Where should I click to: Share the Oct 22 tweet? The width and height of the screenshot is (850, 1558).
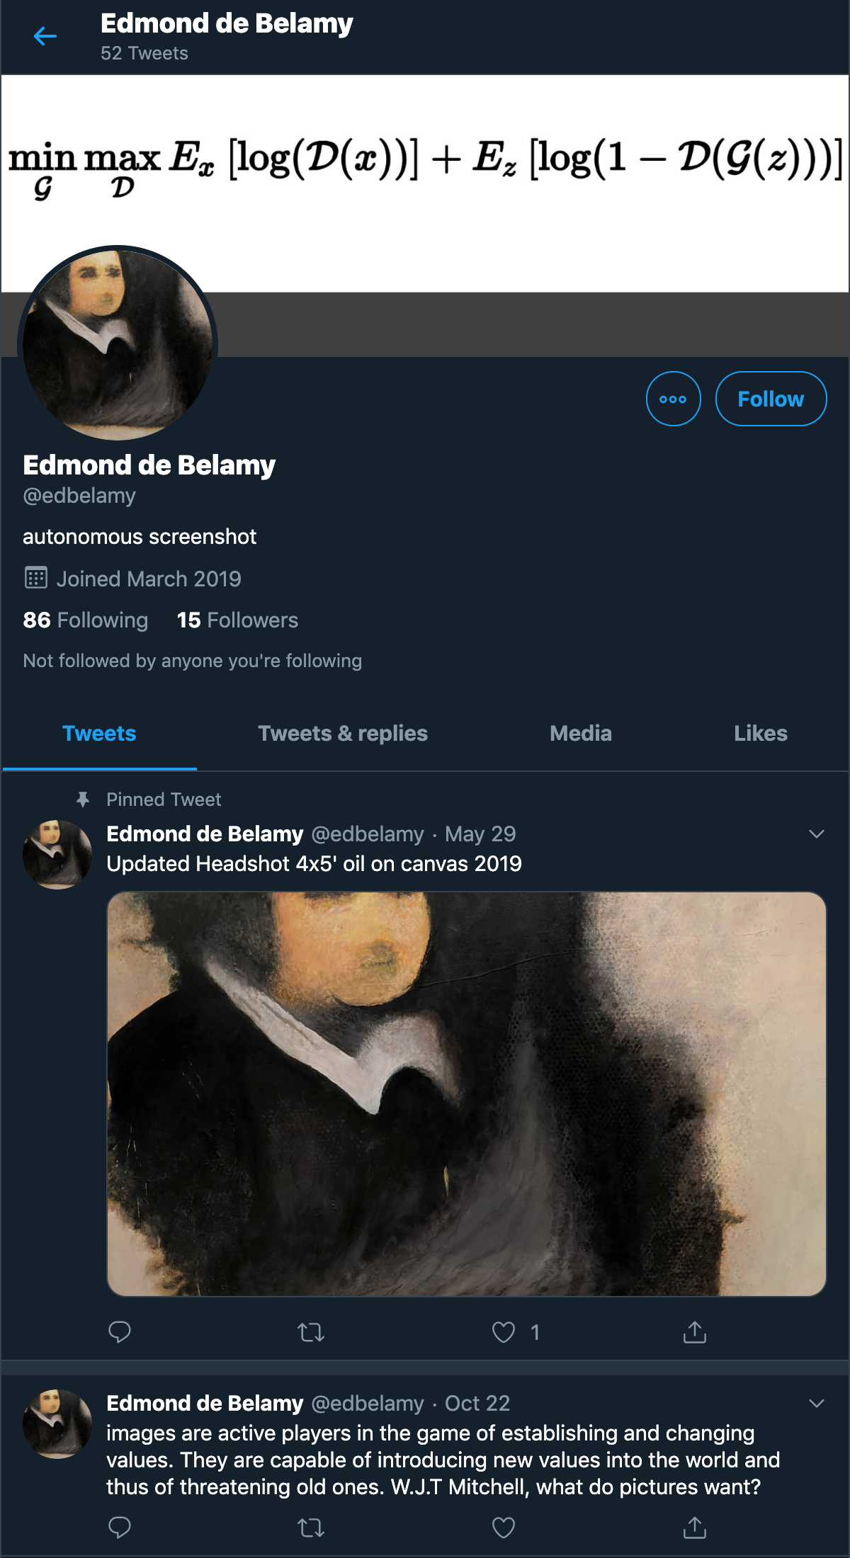coord(695,1528)
